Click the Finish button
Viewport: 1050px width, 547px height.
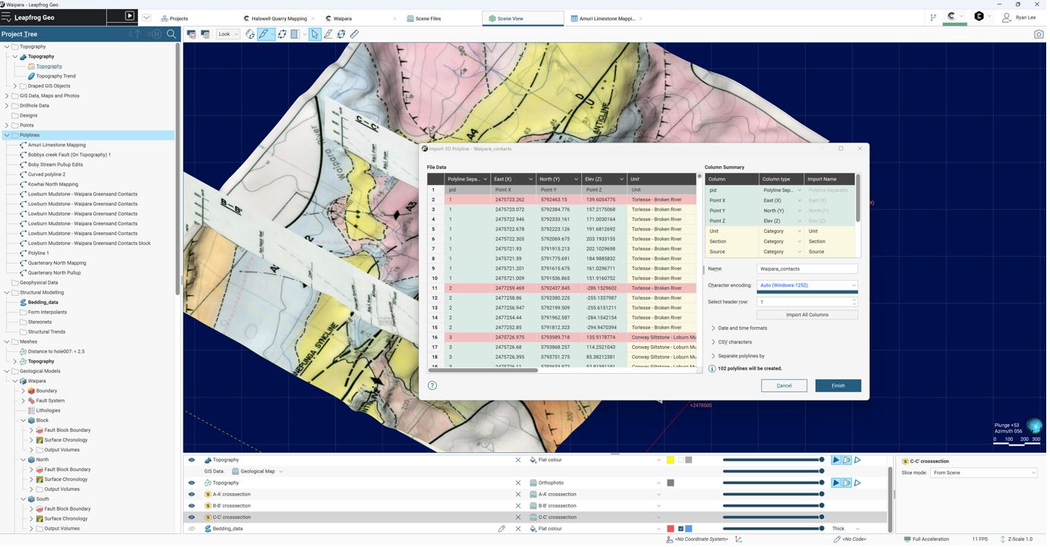tap(838, 385)
